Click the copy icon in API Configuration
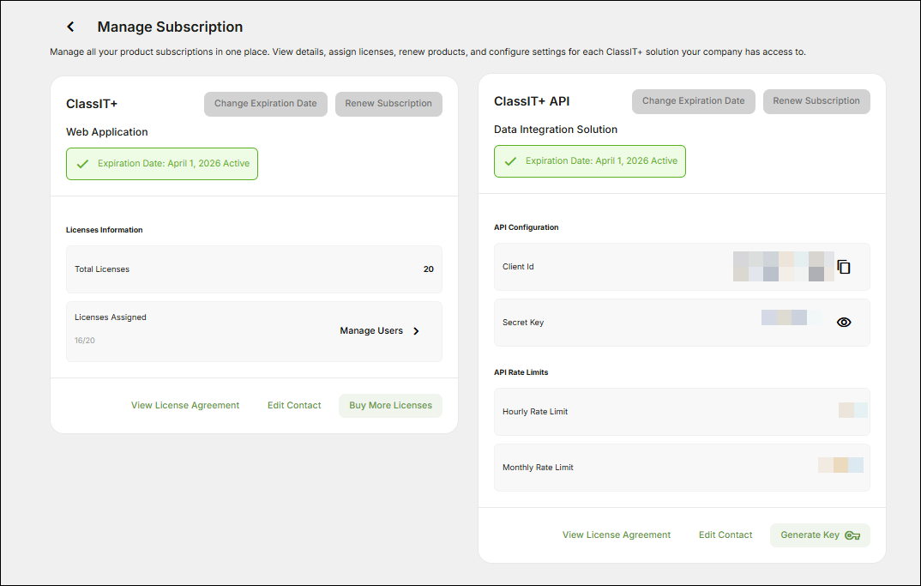The height and width of the screenshot is (586, 921). [x=843, y=266]
